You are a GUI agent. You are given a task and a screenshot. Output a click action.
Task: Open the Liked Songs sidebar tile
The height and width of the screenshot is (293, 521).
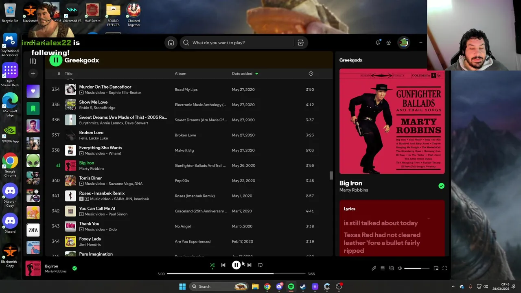point(33,91)
